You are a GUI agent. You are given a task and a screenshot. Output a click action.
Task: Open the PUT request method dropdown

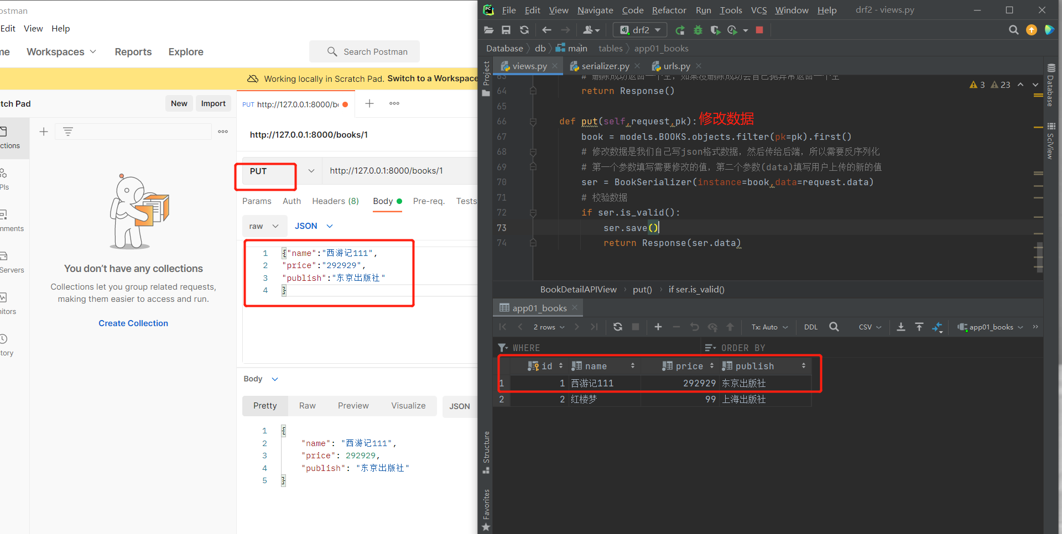[x=311, y=171]
